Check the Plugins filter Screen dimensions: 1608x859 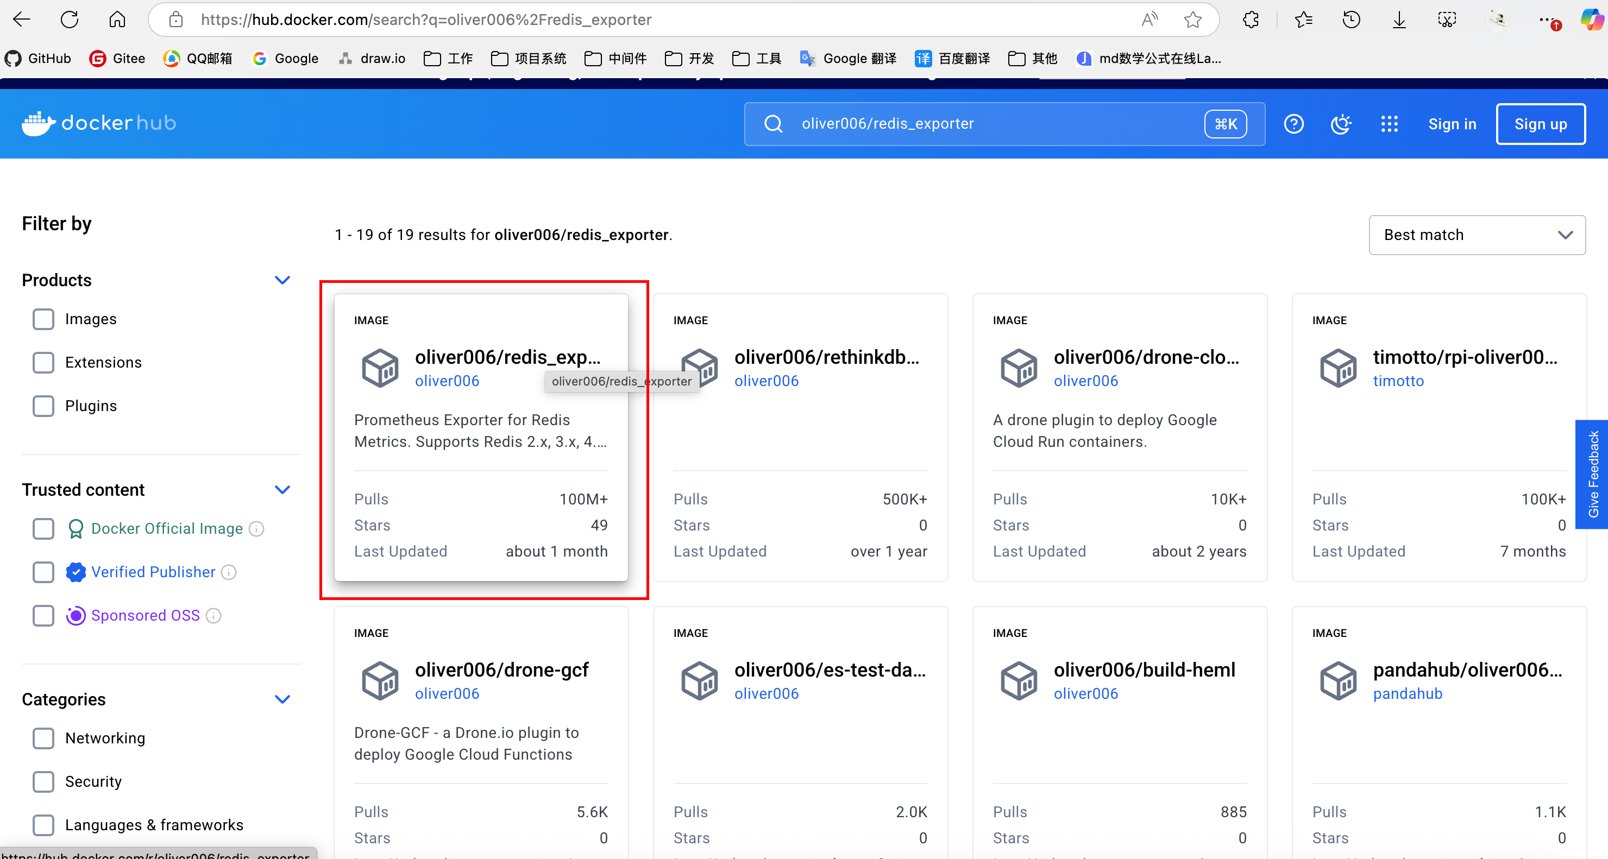coord(43,406)
